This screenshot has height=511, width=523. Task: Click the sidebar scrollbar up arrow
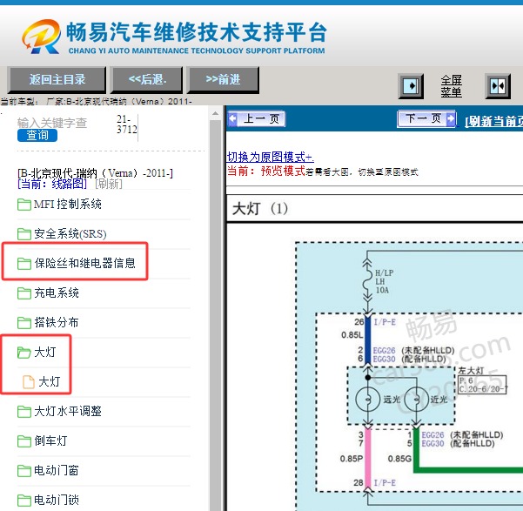coord(216,114)
